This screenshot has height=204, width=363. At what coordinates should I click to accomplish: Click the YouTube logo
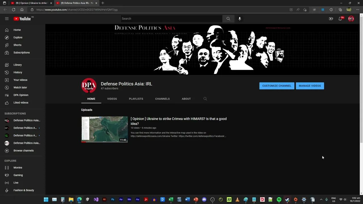click(x=22, y=19)
